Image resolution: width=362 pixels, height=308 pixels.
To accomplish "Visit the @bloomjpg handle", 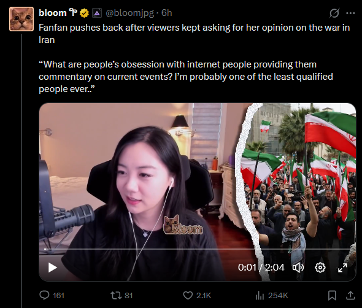I will point(129,13).
